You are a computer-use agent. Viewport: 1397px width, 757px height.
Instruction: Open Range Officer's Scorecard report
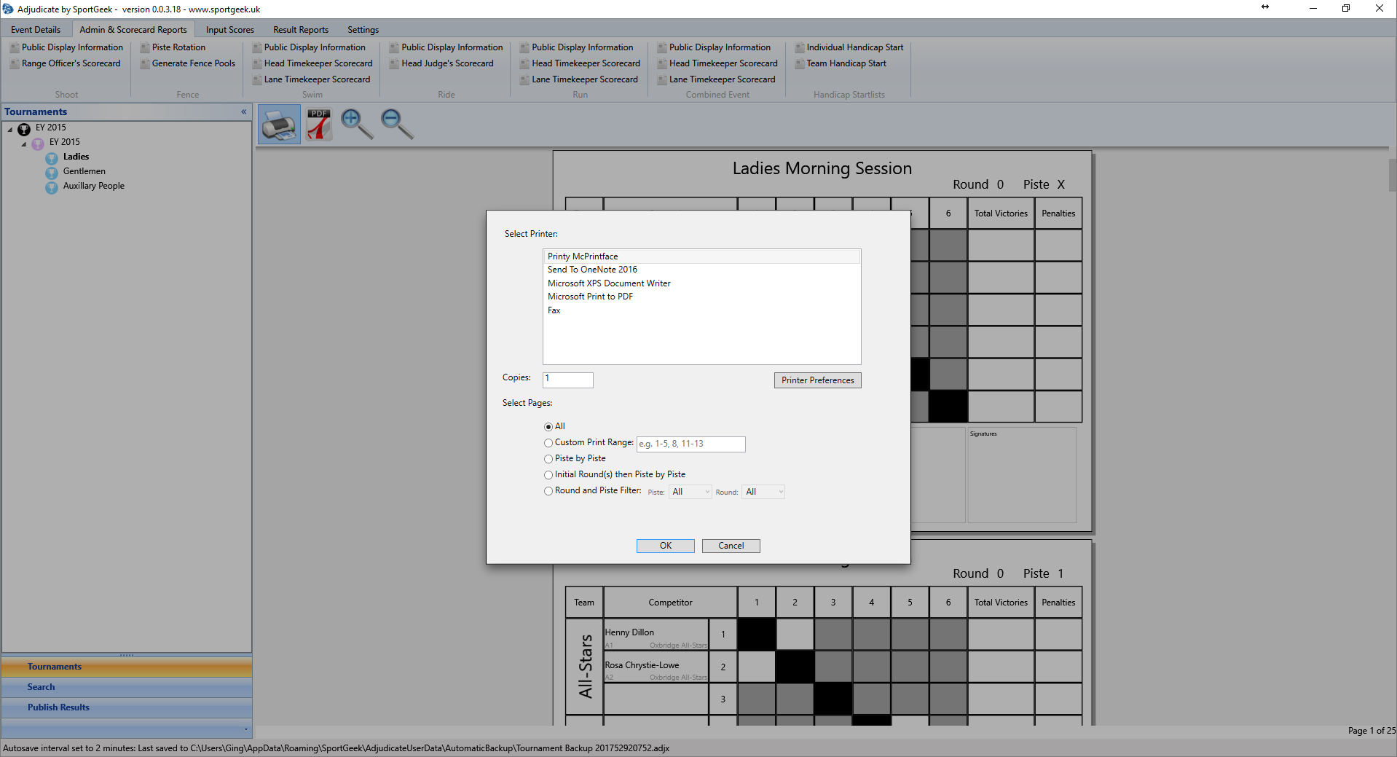[66, 63]
